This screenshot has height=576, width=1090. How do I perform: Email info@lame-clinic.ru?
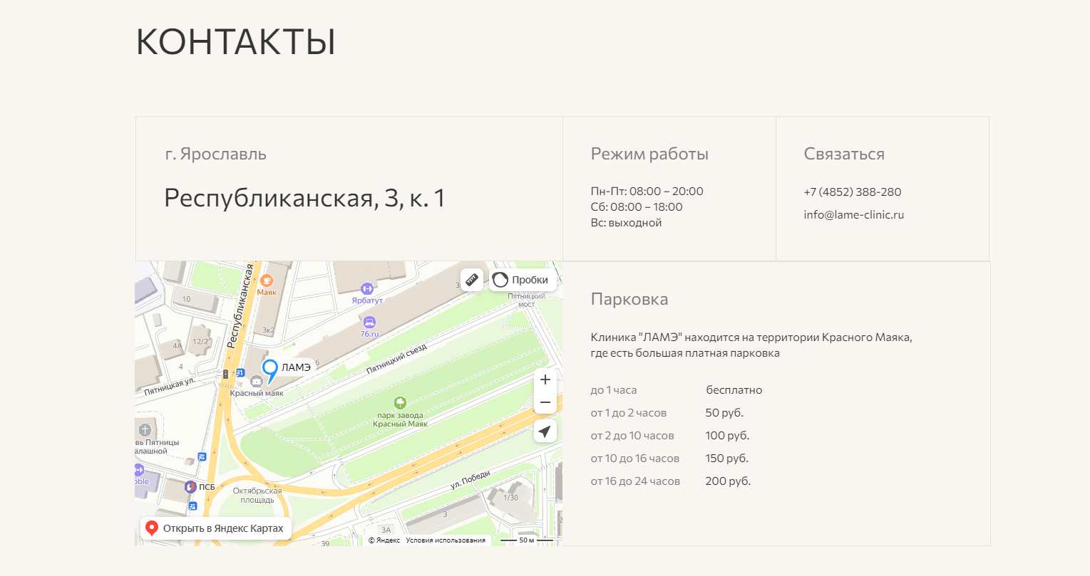point(853,214)
